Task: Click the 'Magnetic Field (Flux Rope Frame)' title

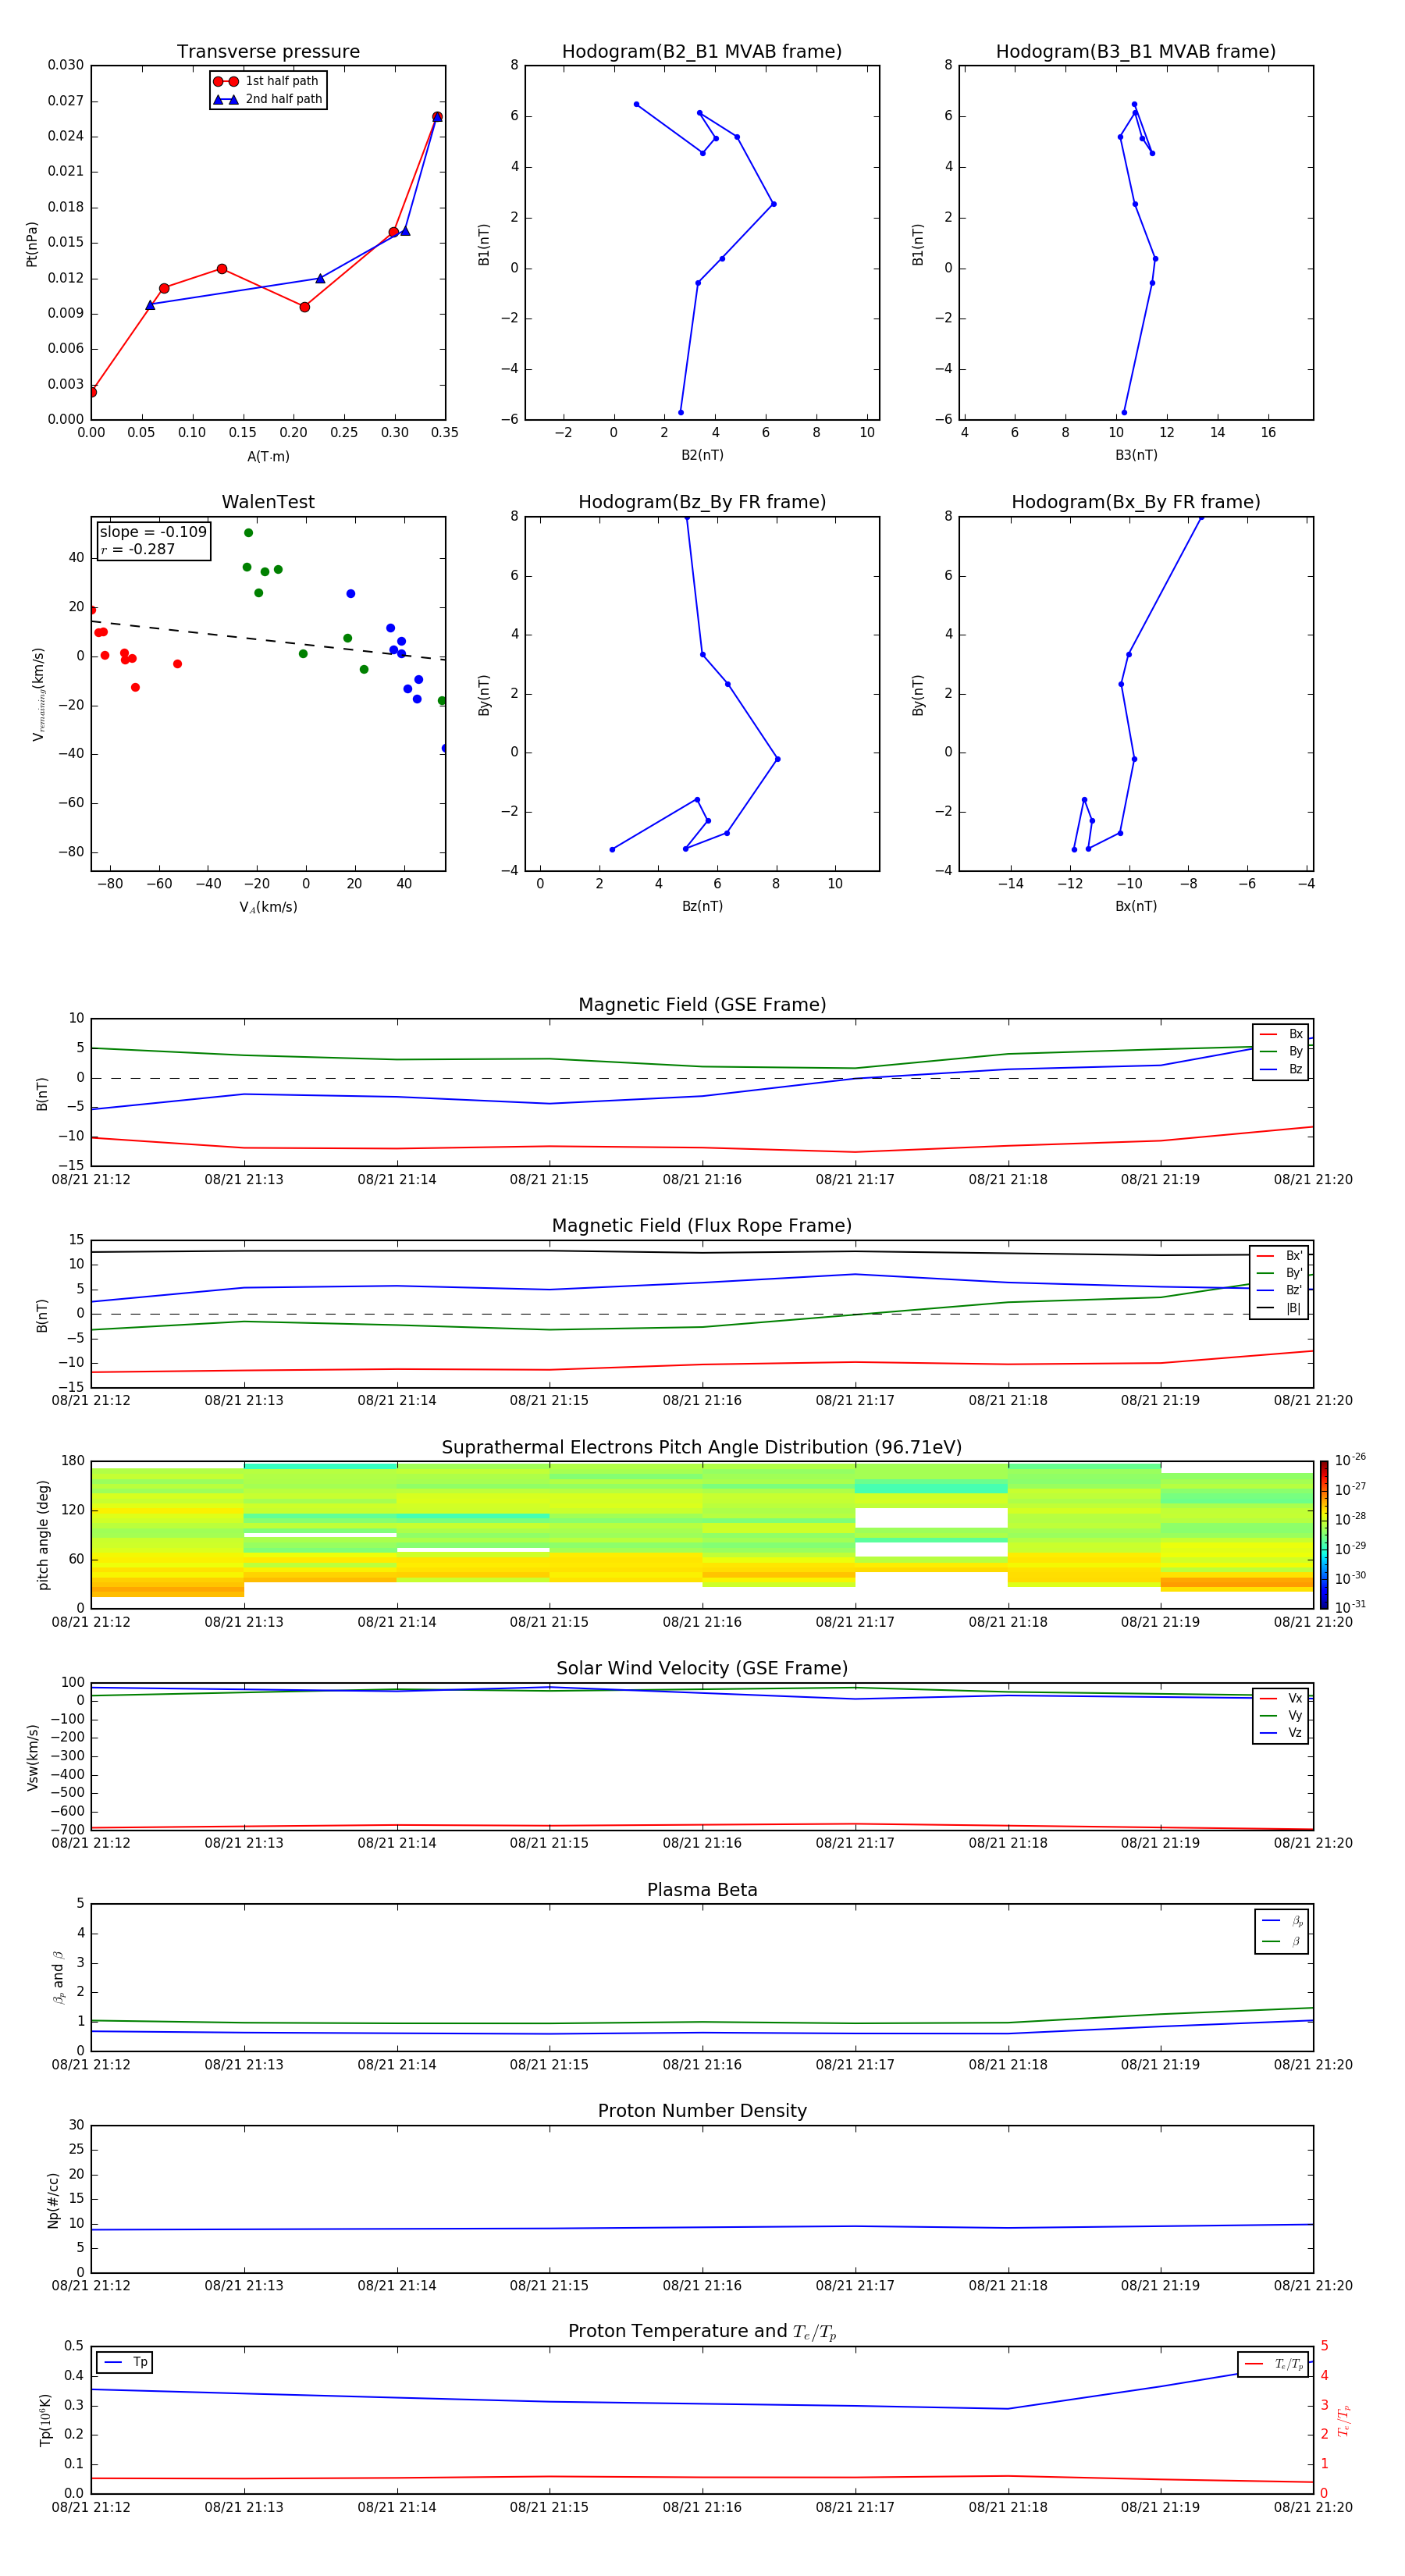Action: 702,1225
